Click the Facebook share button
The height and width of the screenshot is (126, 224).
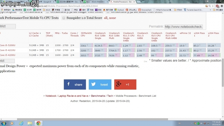pos(75,84)
